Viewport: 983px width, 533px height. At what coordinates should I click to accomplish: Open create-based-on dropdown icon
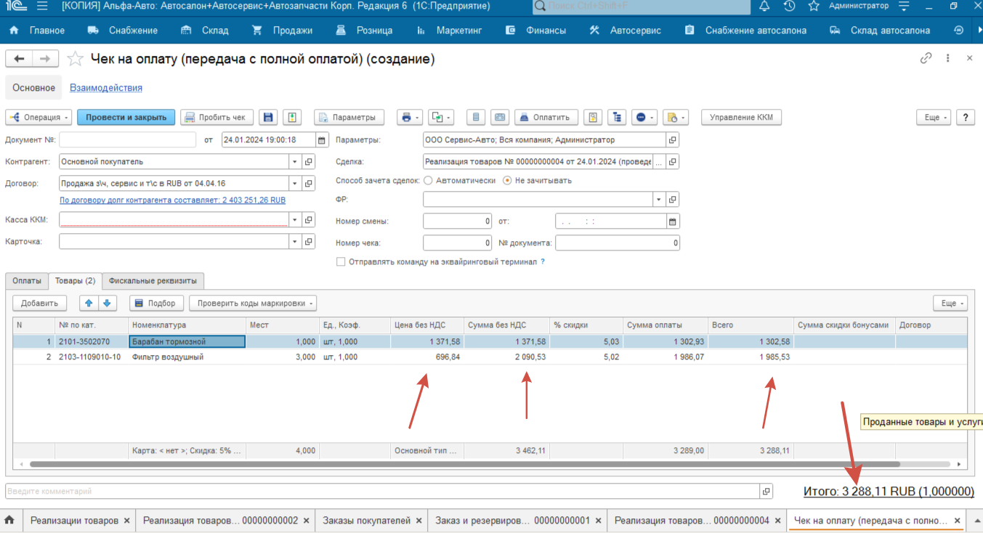coord(440,117)
